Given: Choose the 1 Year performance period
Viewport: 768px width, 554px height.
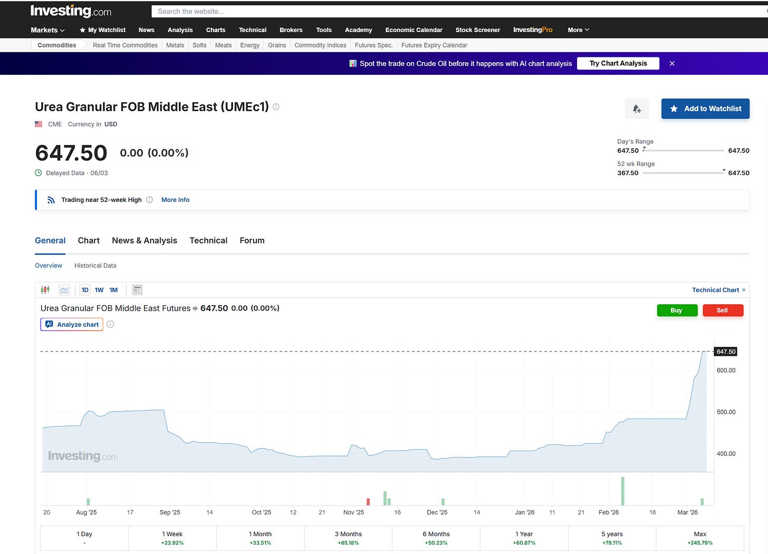Looking at the screenshot, I should (524, 538).
